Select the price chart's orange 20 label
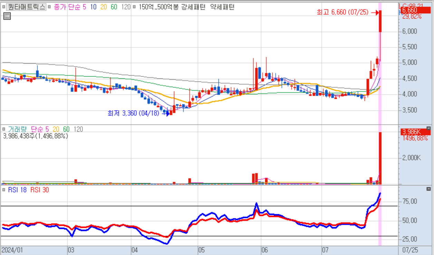This screenshot has width=434, height=255. [x=104, y=7]
